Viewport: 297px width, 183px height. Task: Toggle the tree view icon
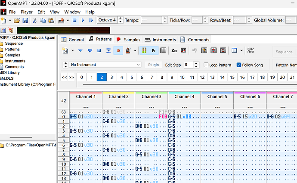coord(3,30)
